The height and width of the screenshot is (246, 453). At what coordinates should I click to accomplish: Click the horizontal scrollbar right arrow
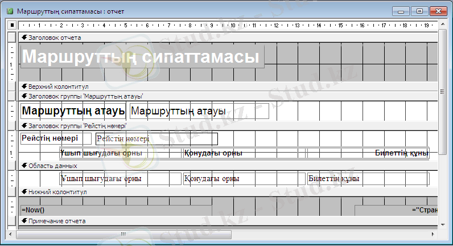(x=433, y=234)
